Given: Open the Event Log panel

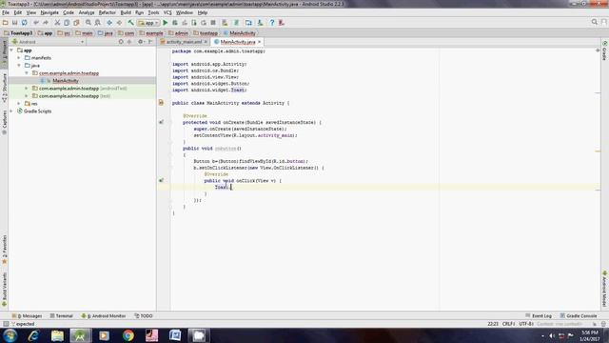Looking at the screenshot, I should 539,315.
